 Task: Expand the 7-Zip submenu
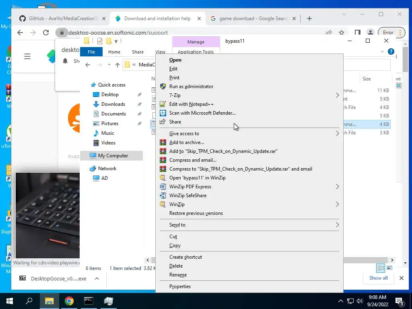(x=337, y=95)
